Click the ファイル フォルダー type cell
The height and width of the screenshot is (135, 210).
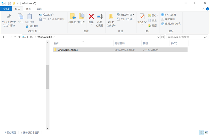tap(151, 50)
